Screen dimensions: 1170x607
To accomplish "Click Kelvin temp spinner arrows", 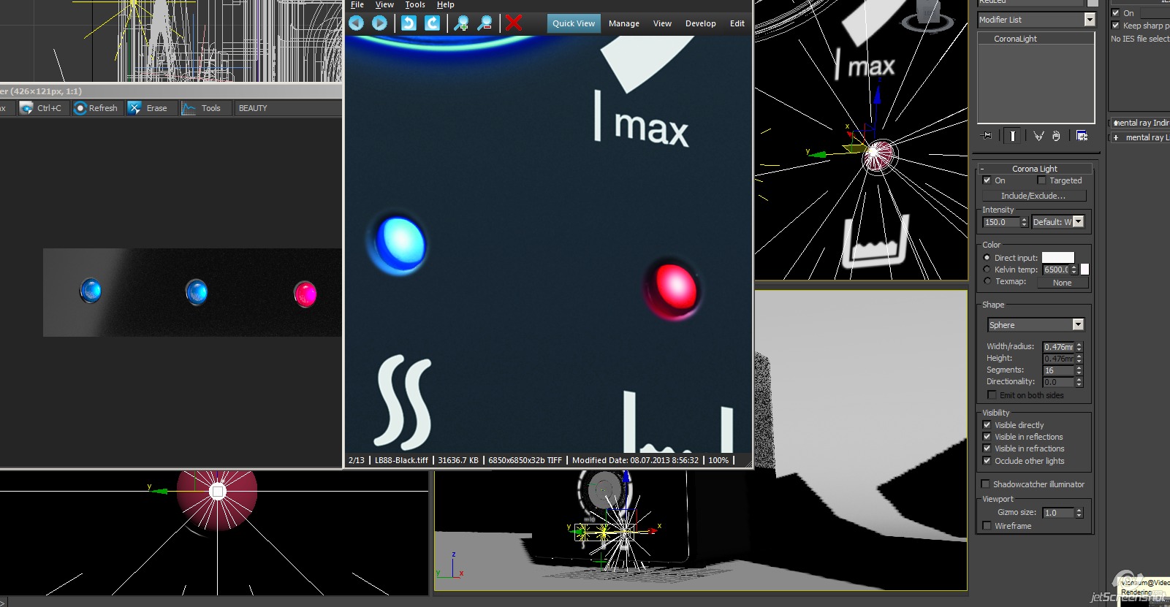I will [x=1074, y=270].
